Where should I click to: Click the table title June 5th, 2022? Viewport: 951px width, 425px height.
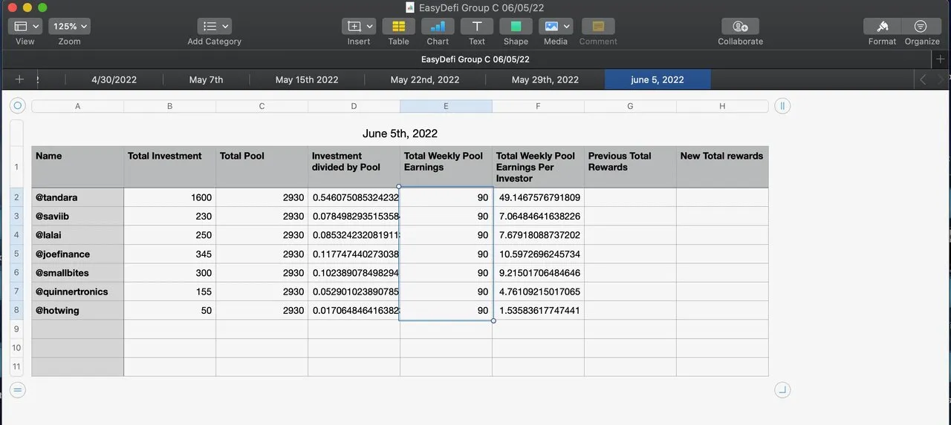pyautogui.click(x=400, y=134)
